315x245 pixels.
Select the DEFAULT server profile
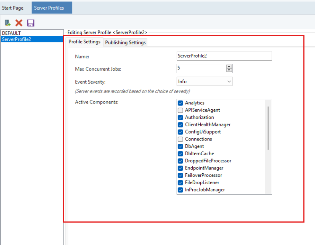(x=12, y=33)
